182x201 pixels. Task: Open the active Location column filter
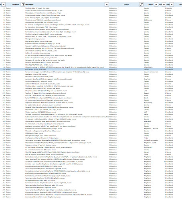click(x=23, y=4)
